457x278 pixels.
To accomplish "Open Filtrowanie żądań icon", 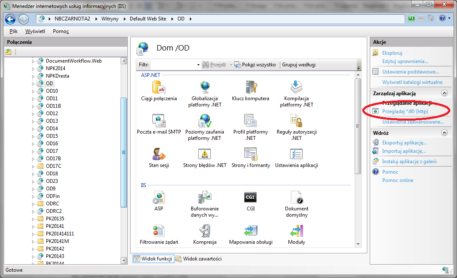I will (159, 231).
